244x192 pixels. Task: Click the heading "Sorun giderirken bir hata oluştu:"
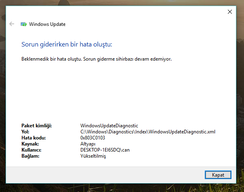pyautogui.click(x=67, y=44)
